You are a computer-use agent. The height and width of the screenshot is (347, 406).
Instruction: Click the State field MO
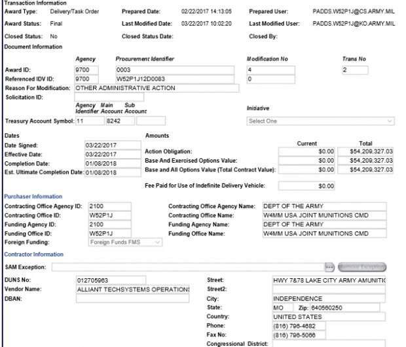(x=283, y=308)
